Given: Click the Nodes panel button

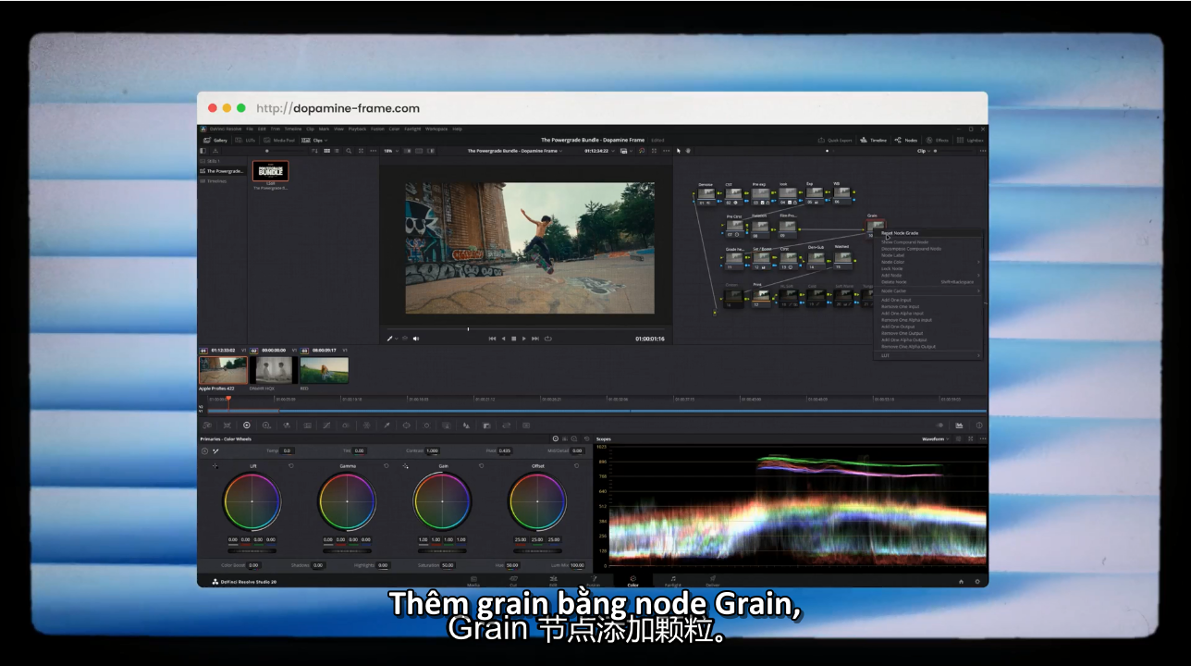Looking at the screenshot, I should click(906, 141).
